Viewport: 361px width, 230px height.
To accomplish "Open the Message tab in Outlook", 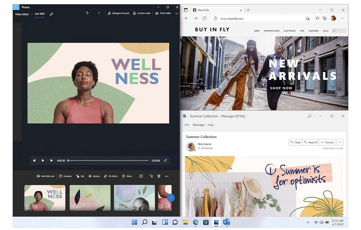I will pyautogui.click(x=199, y=125).
